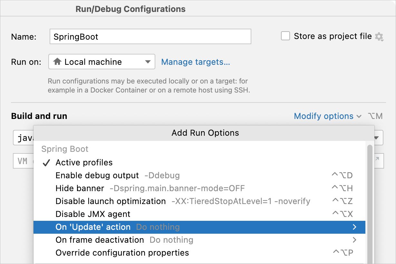Toggle the Store as project file checkbox

pyautogui.click(x=285, y=36)
